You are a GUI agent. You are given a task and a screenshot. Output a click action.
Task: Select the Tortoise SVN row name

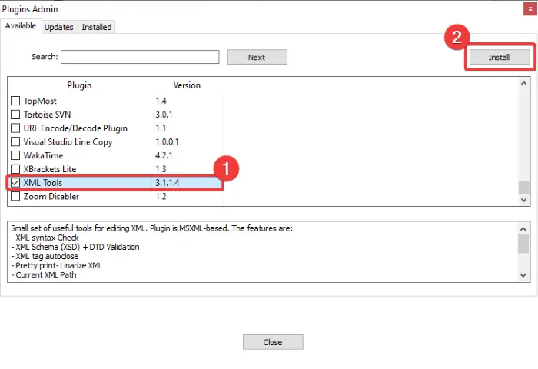[x=47, y=115]
